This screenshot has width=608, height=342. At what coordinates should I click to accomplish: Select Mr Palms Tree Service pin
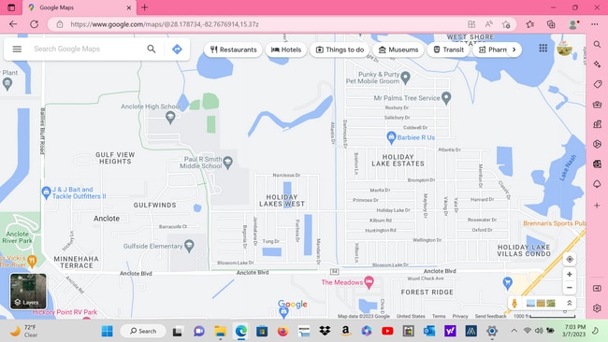pos(446,97)
